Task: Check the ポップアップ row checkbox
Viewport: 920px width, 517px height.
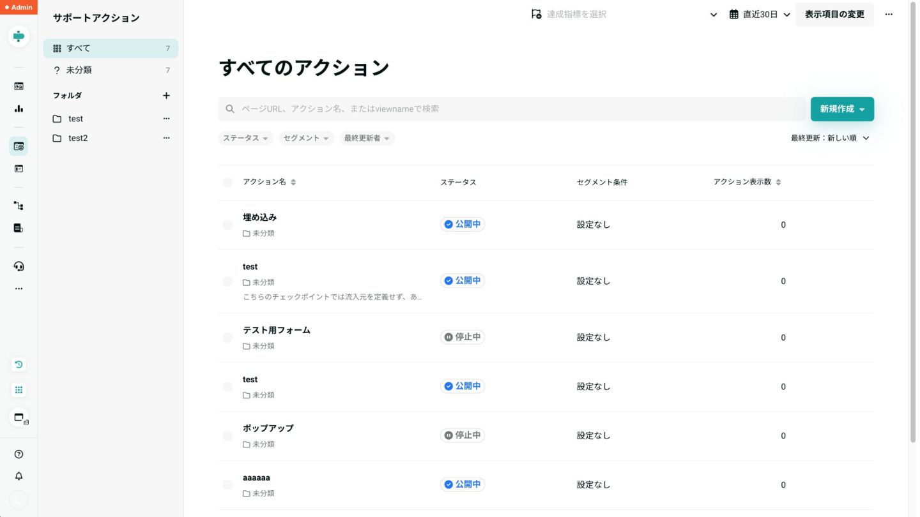Action: tap(227, 436)
